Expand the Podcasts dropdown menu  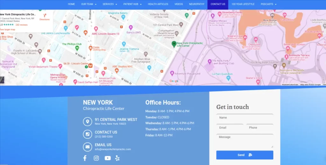pos(268,4)
